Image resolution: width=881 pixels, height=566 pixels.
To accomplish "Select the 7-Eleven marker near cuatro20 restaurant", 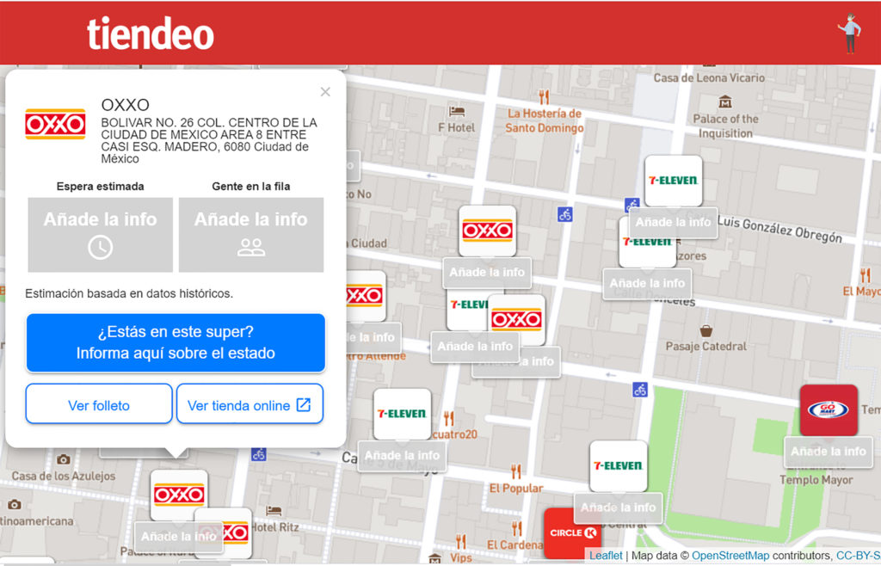I will [402, 414].
